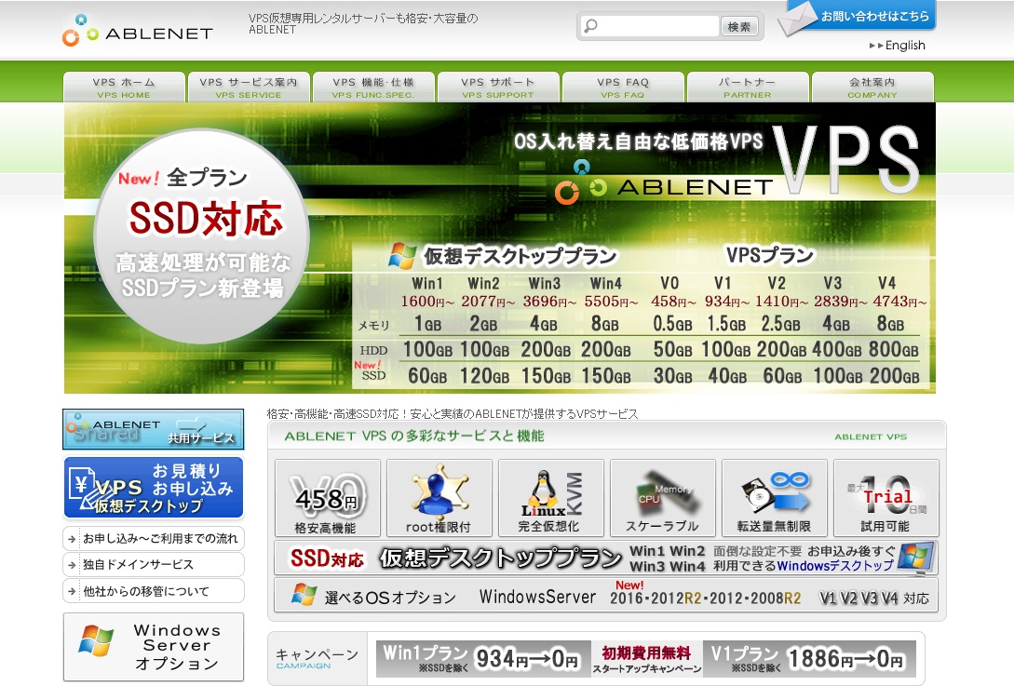Click the Windows desktop monitor icon in SSD対応 strip
Image resolution: width=1014 pixels, height=686 pixels.
[916, 558]
